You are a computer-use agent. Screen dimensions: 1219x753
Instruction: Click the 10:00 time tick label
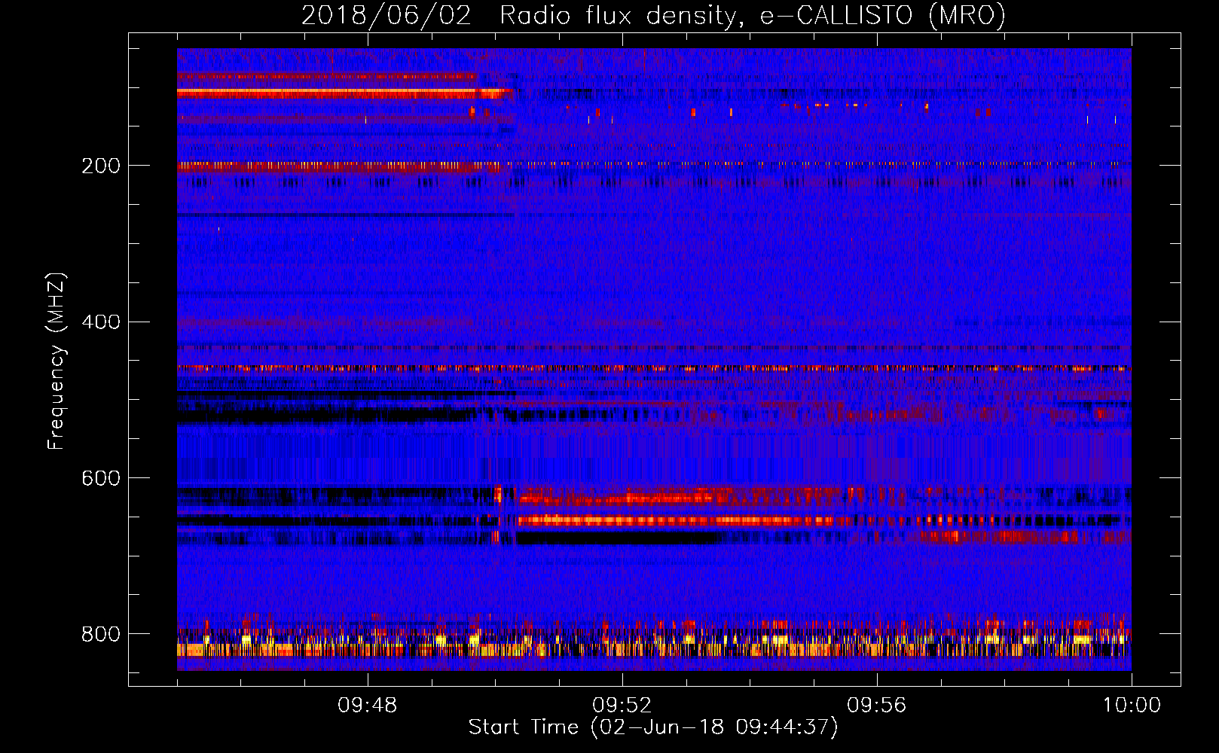1132,706
